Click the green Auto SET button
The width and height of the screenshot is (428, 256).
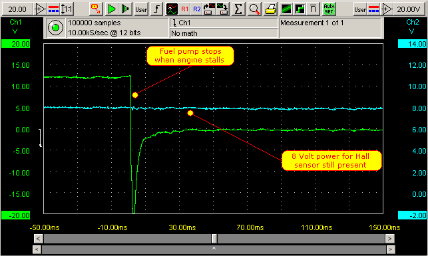click(x=329, y=9)
